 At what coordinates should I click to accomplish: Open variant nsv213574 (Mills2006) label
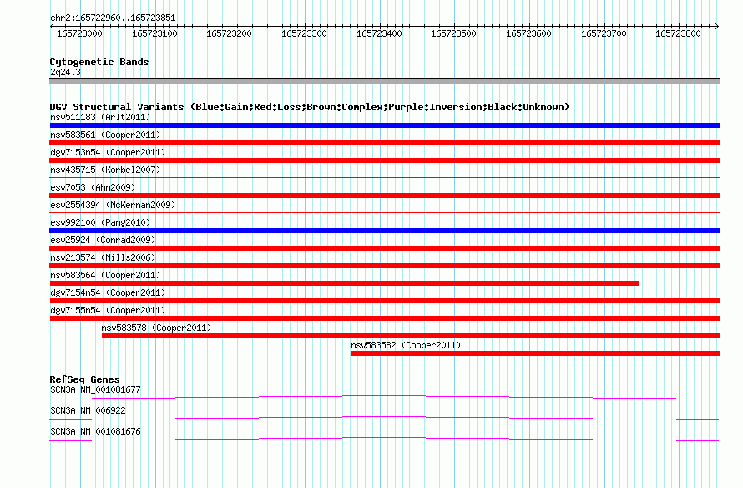103,257
